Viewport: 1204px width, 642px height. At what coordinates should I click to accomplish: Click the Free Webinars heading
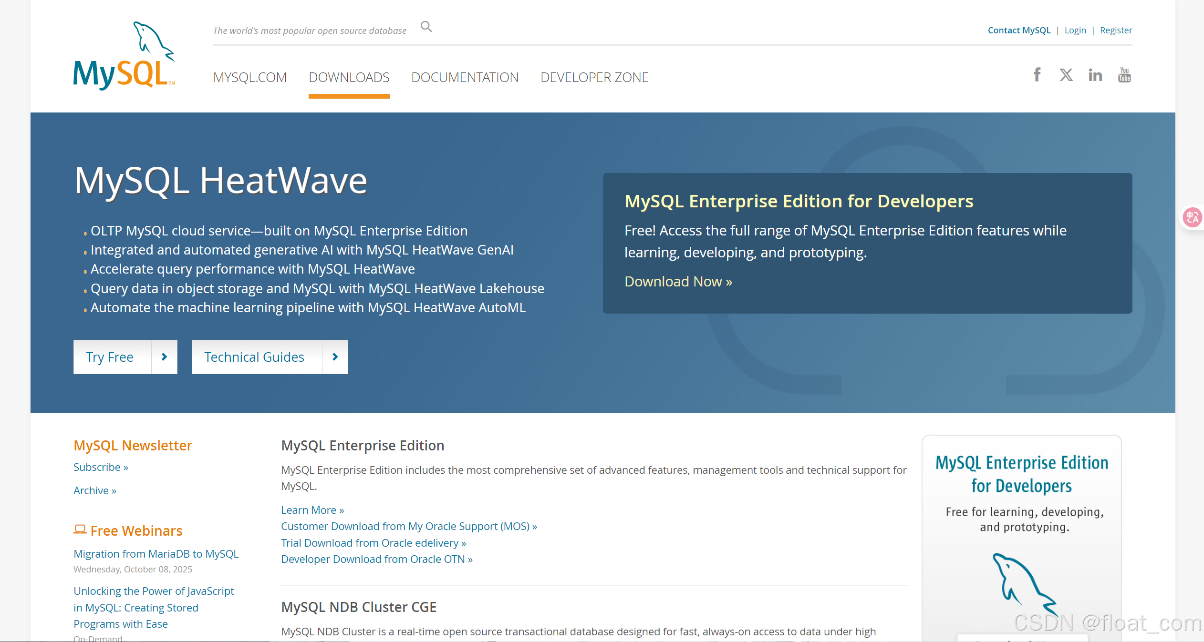(136, 530)
